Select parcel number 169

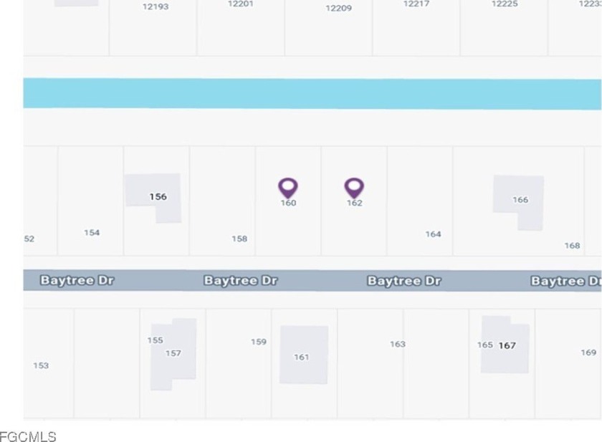(588, 352)
